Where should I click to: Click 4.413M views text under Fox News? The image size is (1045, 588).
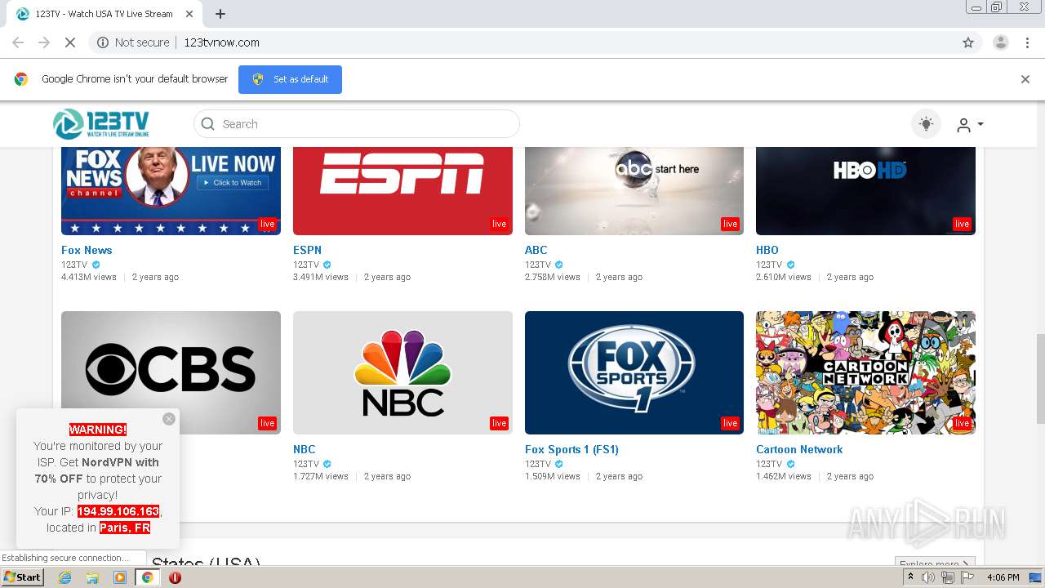(89, 277)
